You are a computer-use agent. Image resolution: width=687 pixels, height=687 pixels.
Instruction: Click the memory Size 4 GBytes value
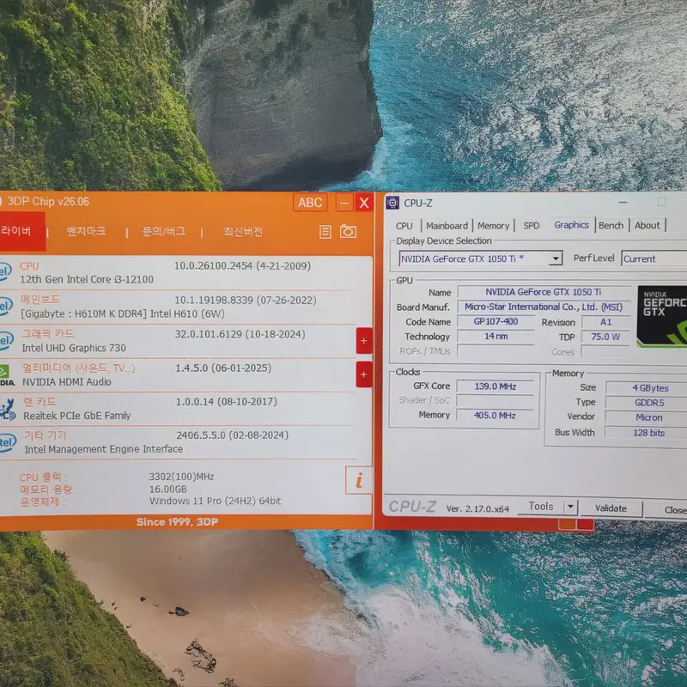coord(647,388)
